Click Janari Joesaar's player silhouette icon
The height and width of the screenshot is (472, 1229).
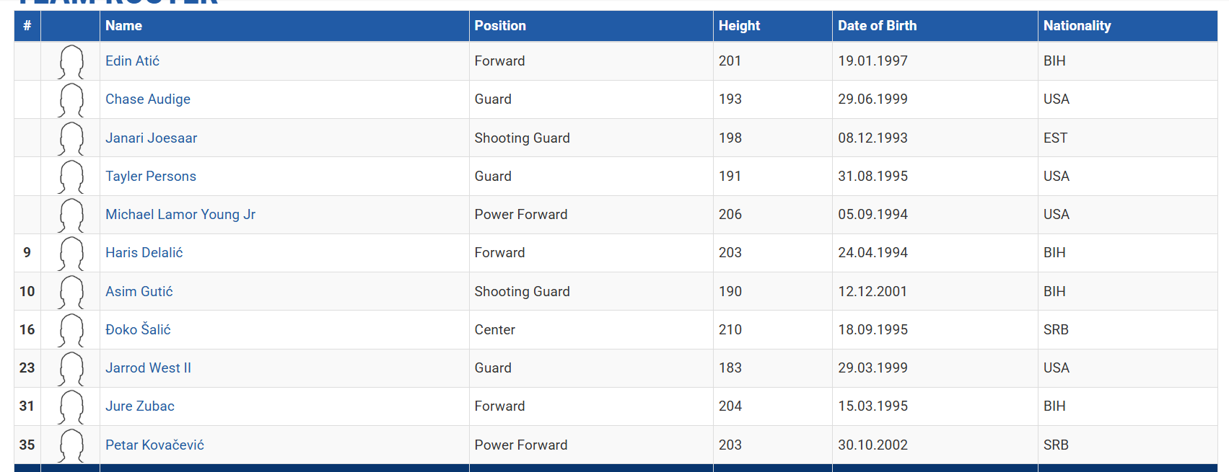click(x=71, y=138)
